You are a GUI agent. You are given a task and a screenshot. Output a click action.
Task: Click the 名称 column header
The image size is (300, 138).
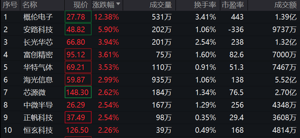[30, 5]
